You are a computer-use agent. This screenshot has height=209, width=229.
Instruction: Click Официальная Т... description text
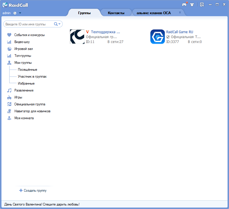[x=186, y=37]
